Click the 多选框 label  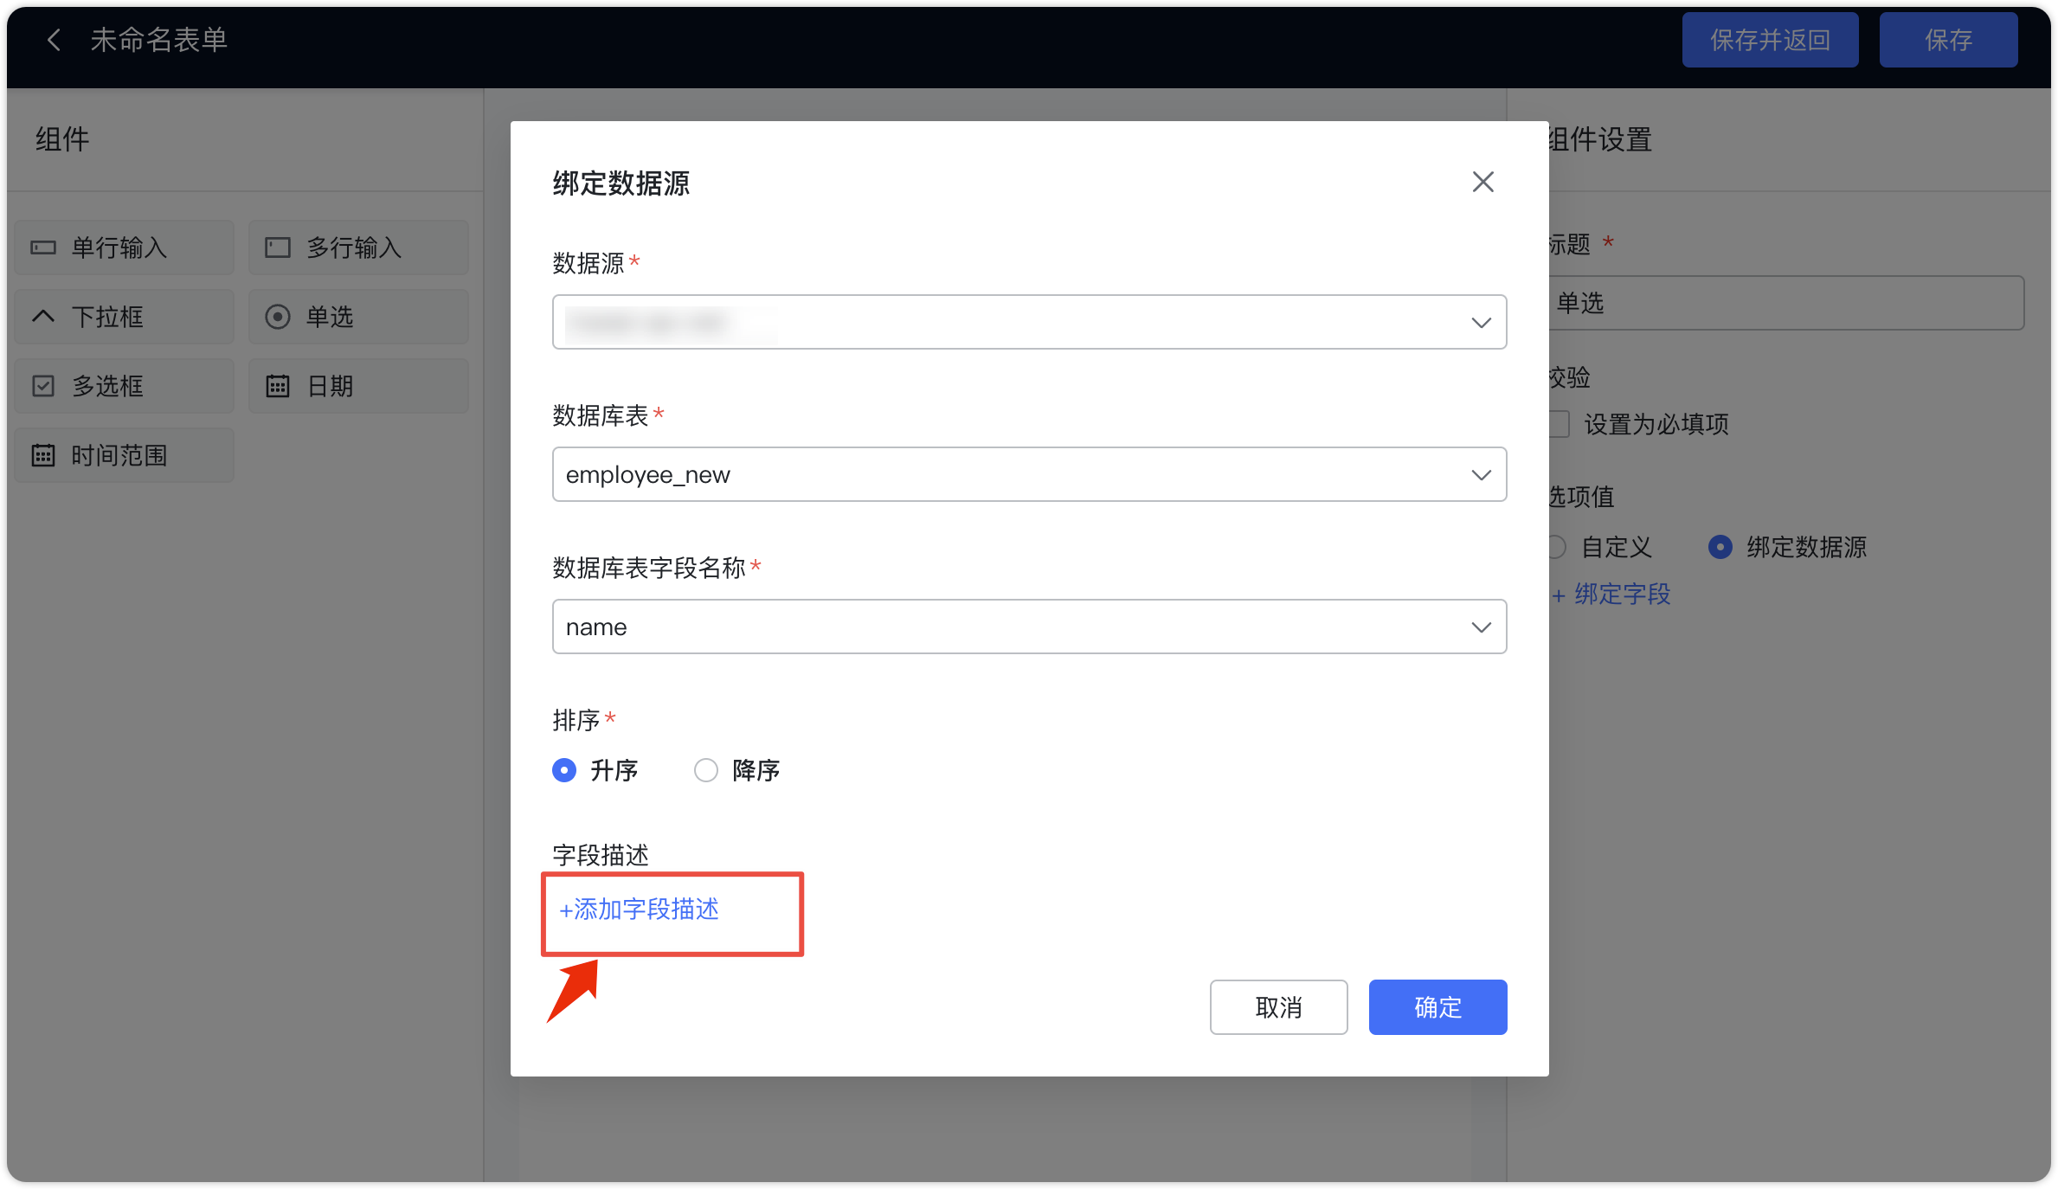pyautogui.click(x=107, y=386)
